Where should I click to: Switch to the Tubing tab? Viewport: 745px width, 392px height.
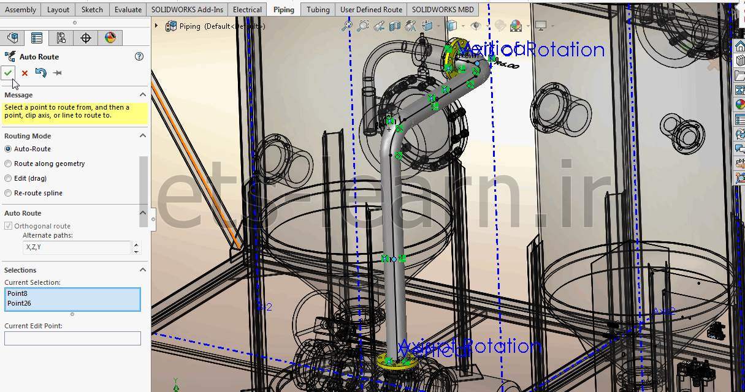[318, 9]
